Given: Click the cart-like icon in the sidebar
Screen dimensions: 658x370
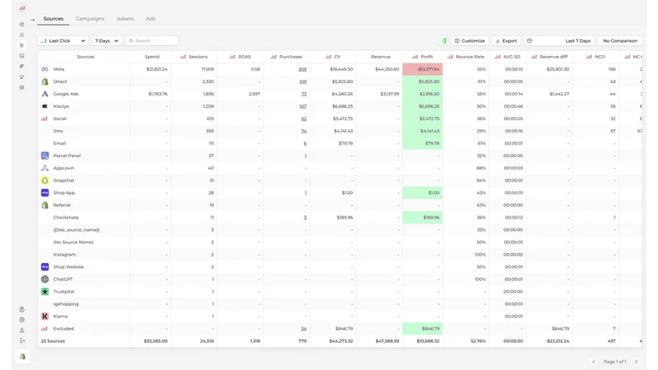Looking at the screenshot, I should tap(22, 76).
